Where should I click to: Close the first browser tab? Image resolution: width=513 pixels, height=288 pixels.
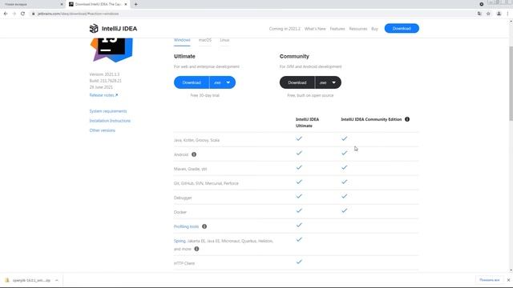coord(62,4)
